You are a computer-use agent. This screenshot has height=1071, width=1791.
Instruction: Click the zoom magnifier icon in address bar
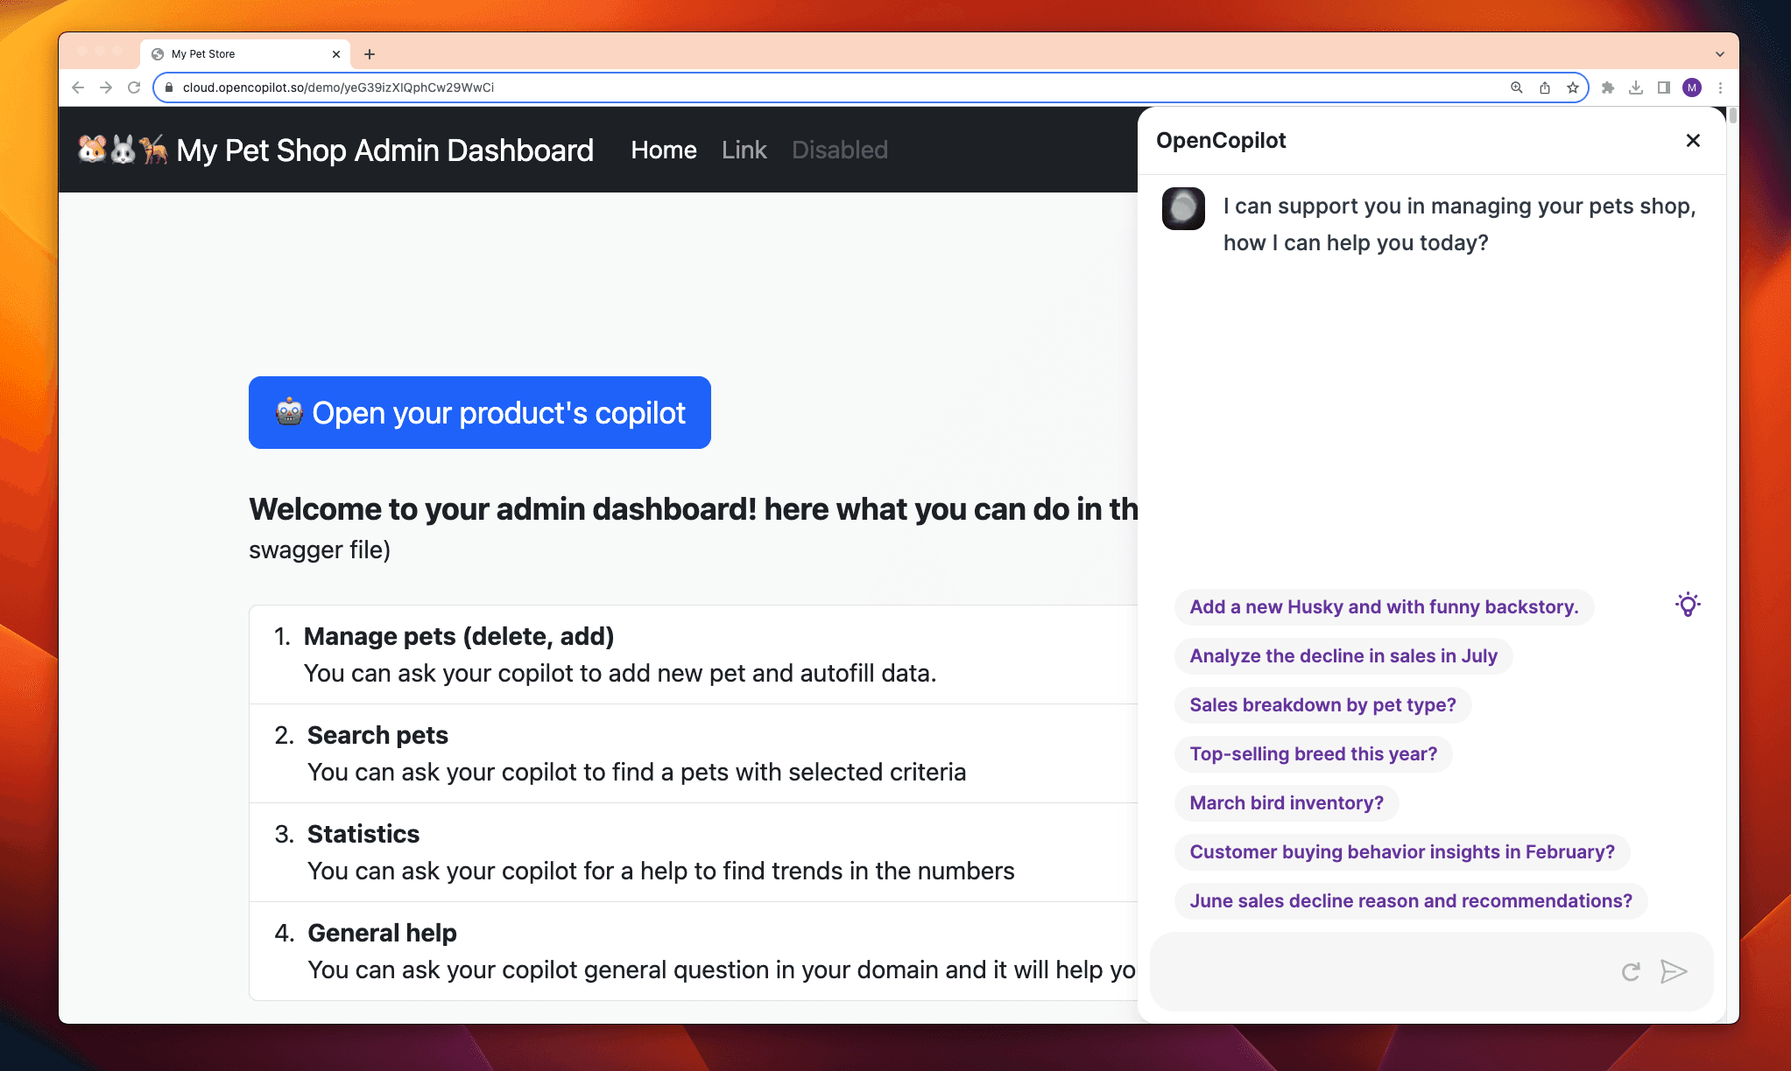[1517, 87]
